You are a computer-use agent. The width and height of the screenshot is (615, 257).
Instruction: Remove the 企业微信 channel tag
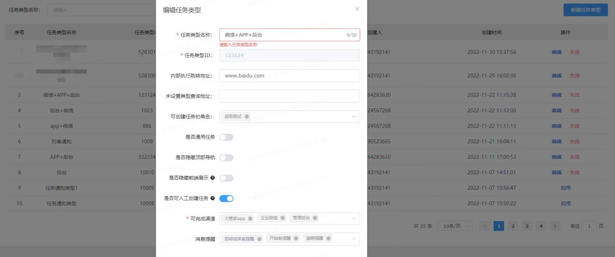(x=283, y=218)
